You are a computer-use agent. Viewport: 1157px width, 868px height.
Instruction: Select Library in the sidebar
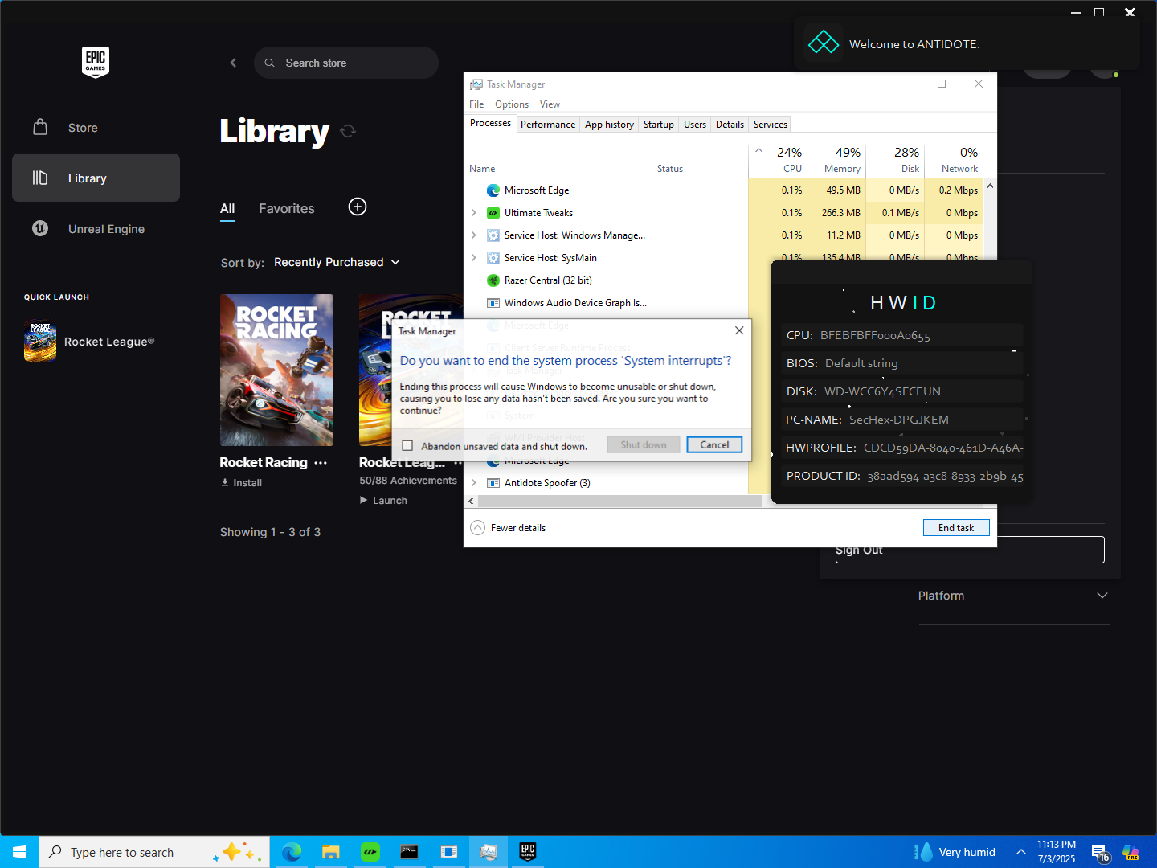click(x=96, y=178)
